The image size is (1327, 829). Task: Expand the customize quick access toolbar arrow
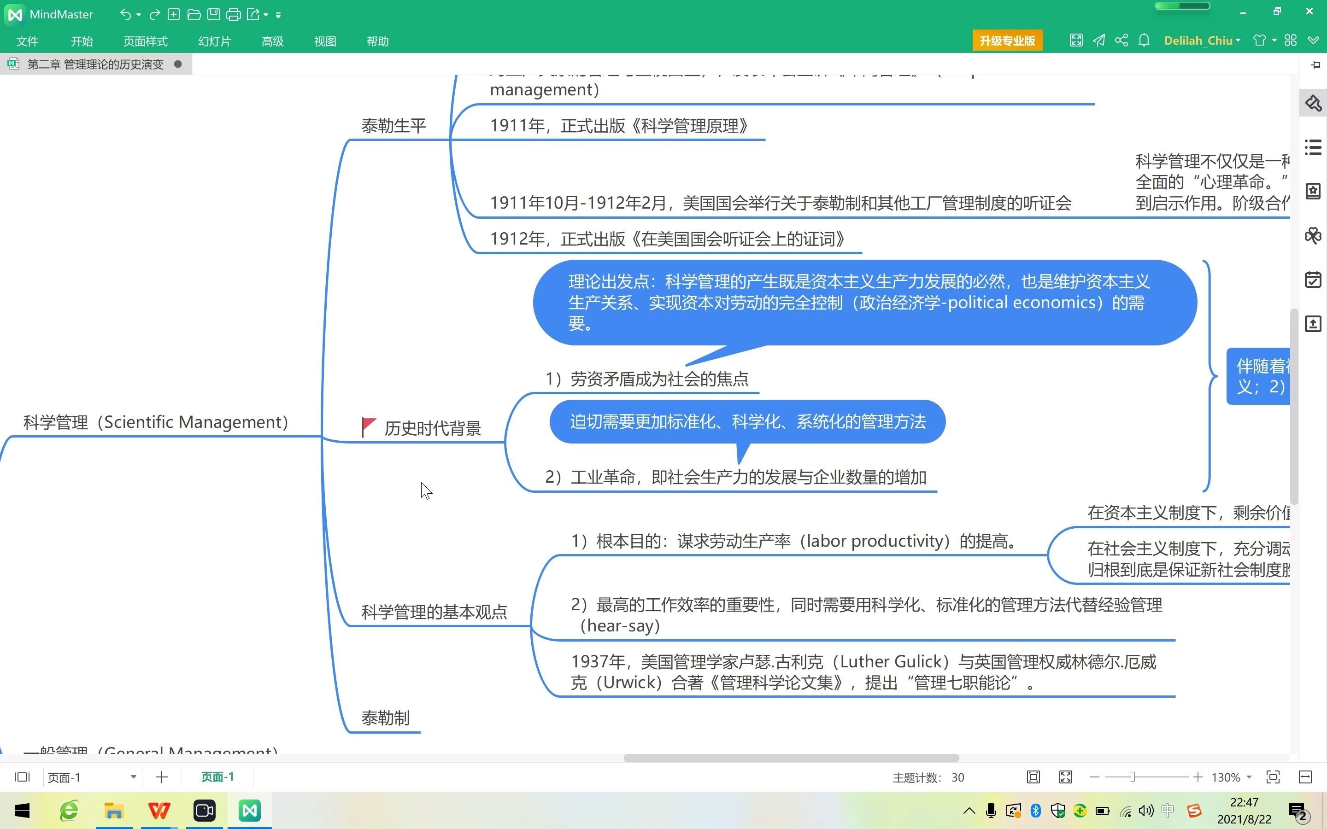tap(279, 15)
